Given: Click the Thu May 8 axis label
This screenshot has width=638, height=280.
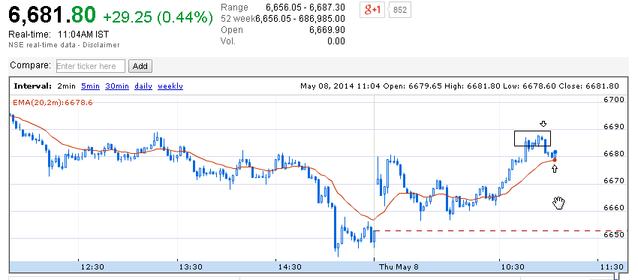Looking at the screenshot, I should click(x=398, y=267).
